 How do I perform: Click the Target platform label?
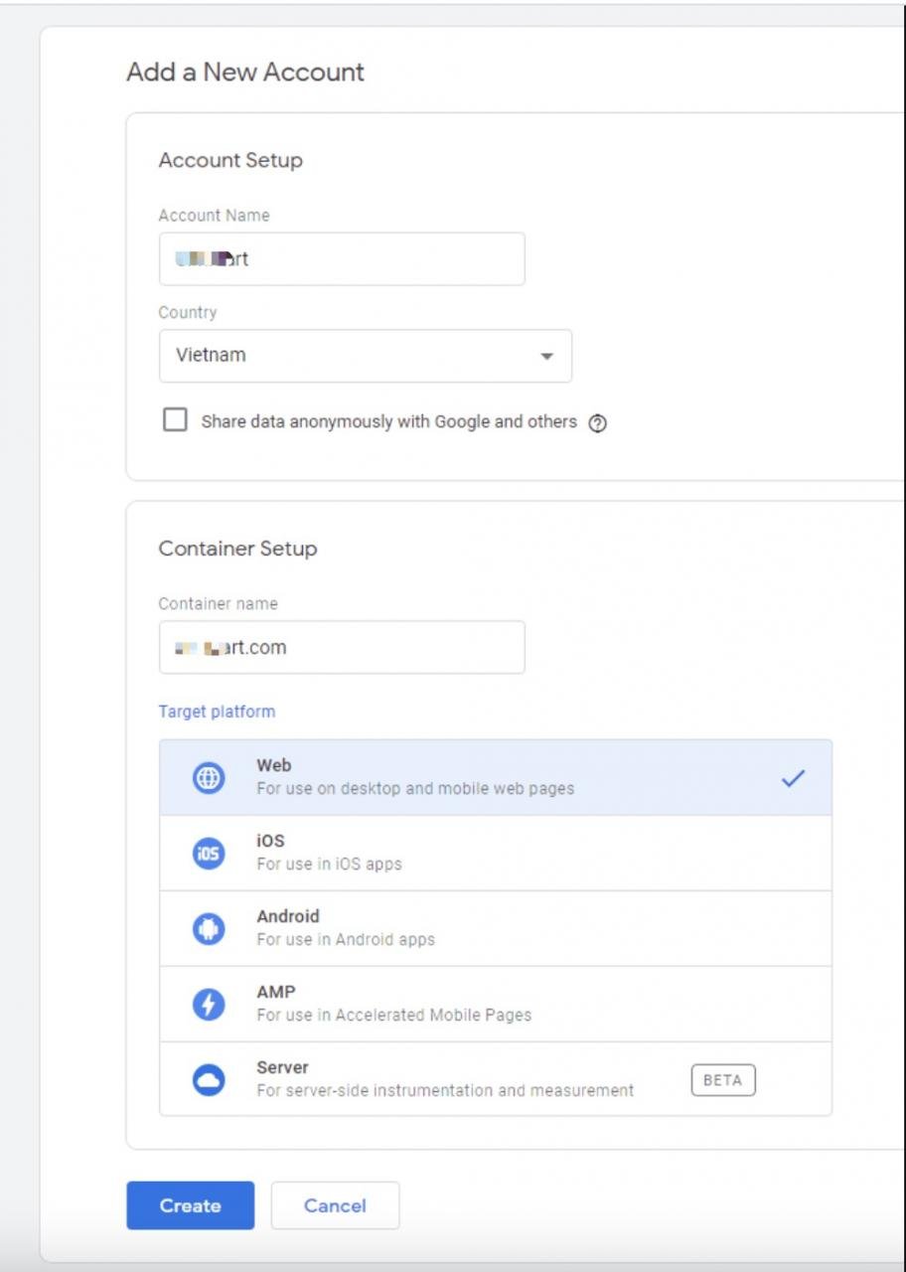(217, 712)
